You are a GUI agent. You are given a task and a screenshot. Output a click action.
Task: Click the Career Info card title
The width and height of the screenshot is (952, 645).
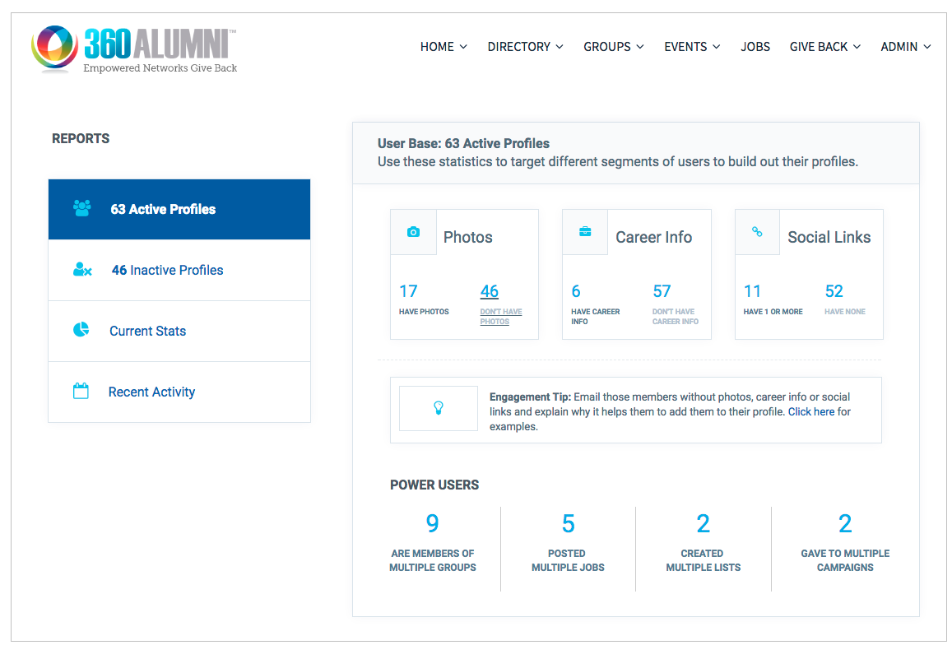point(654,237)
